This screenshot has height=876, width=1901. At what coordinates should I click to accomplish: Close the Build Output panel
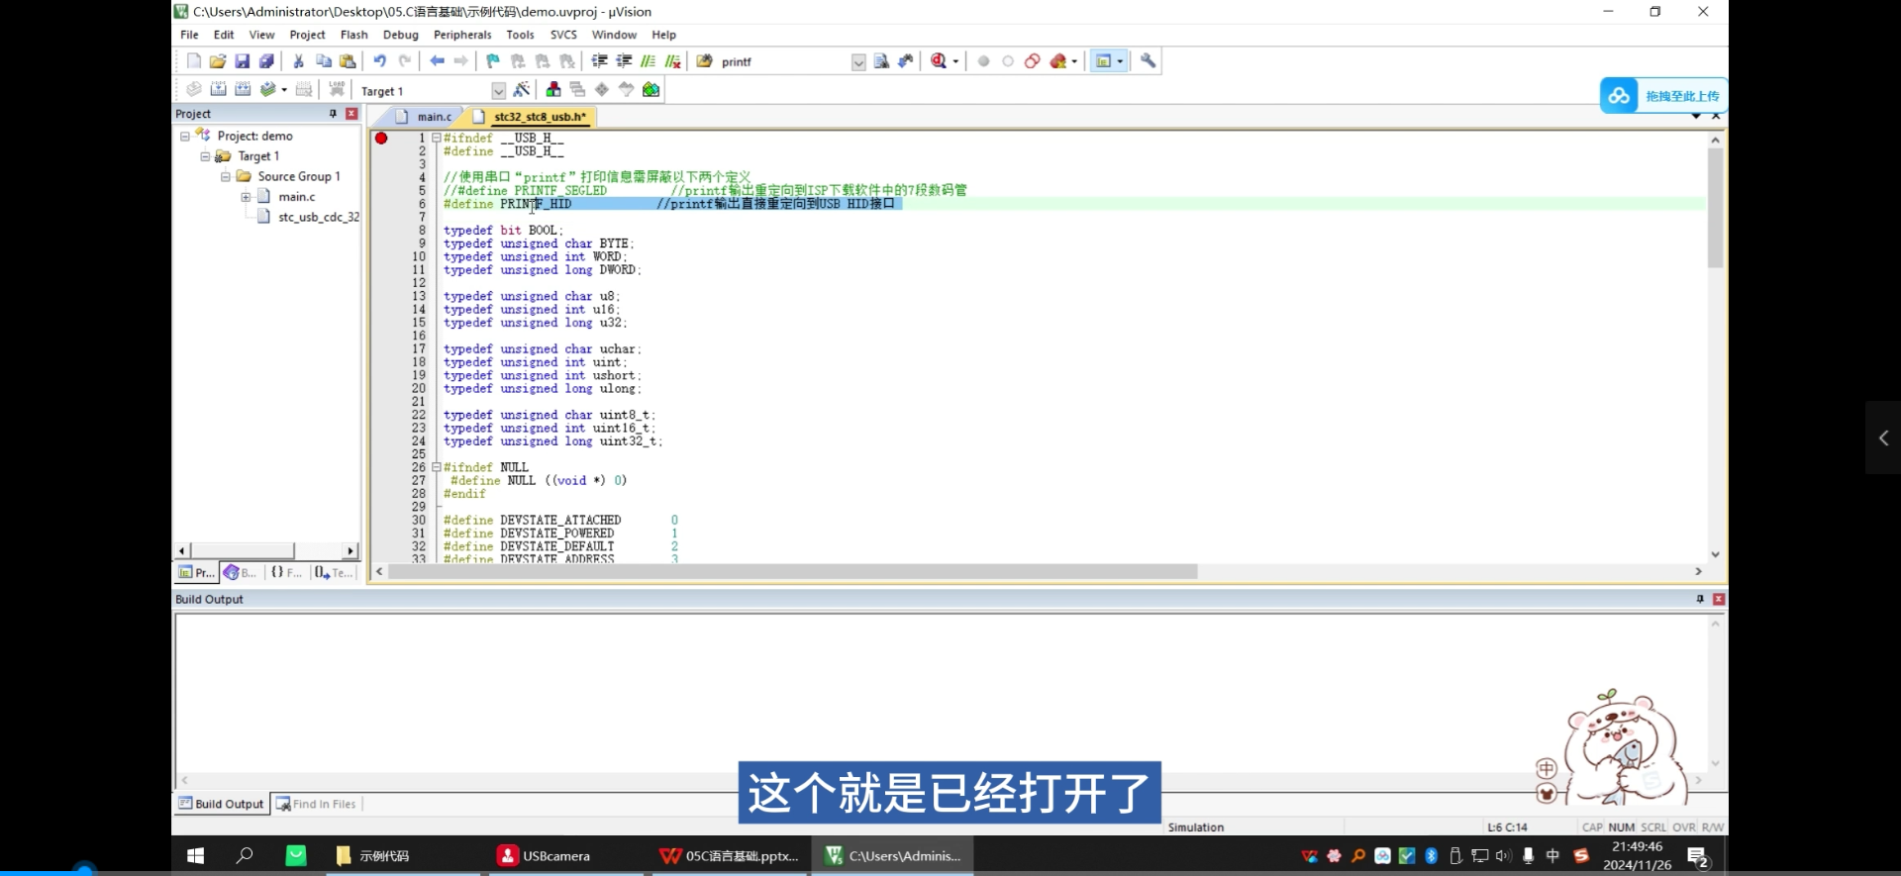[1719, 599]
